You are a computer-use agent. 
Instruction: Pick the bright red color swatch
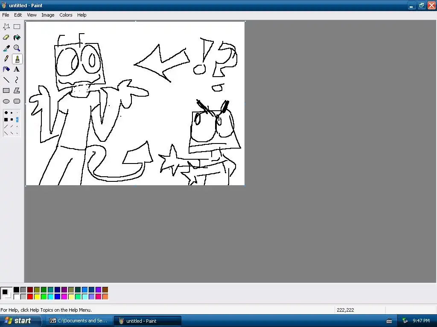click(30, 297)
